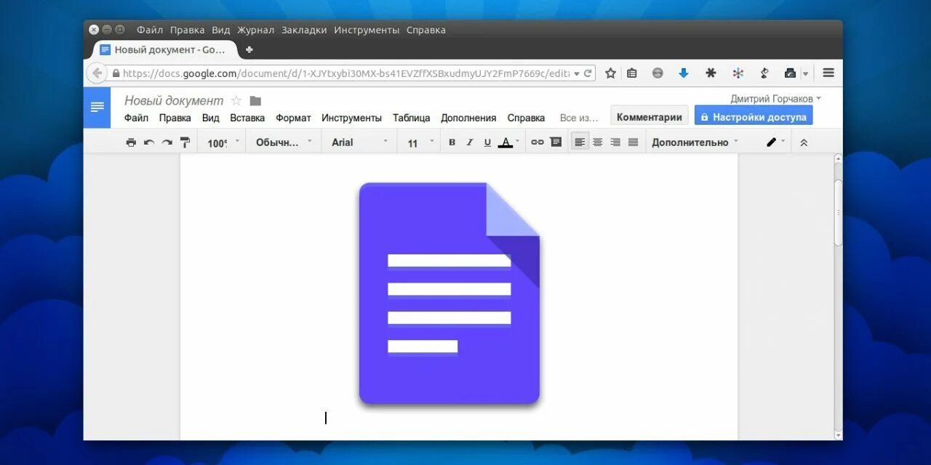Screen dimensions: 931x465
Task: Open the URL history dropdown arrow
Action: coord(577,73)
